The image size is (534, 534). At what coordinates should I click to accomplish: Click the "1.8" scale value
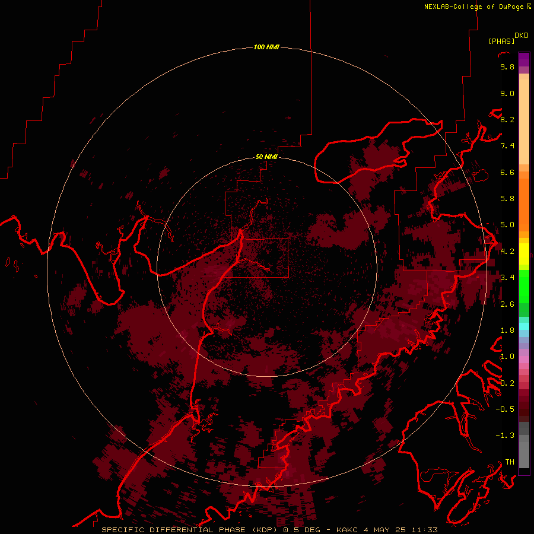pos(507,330)
